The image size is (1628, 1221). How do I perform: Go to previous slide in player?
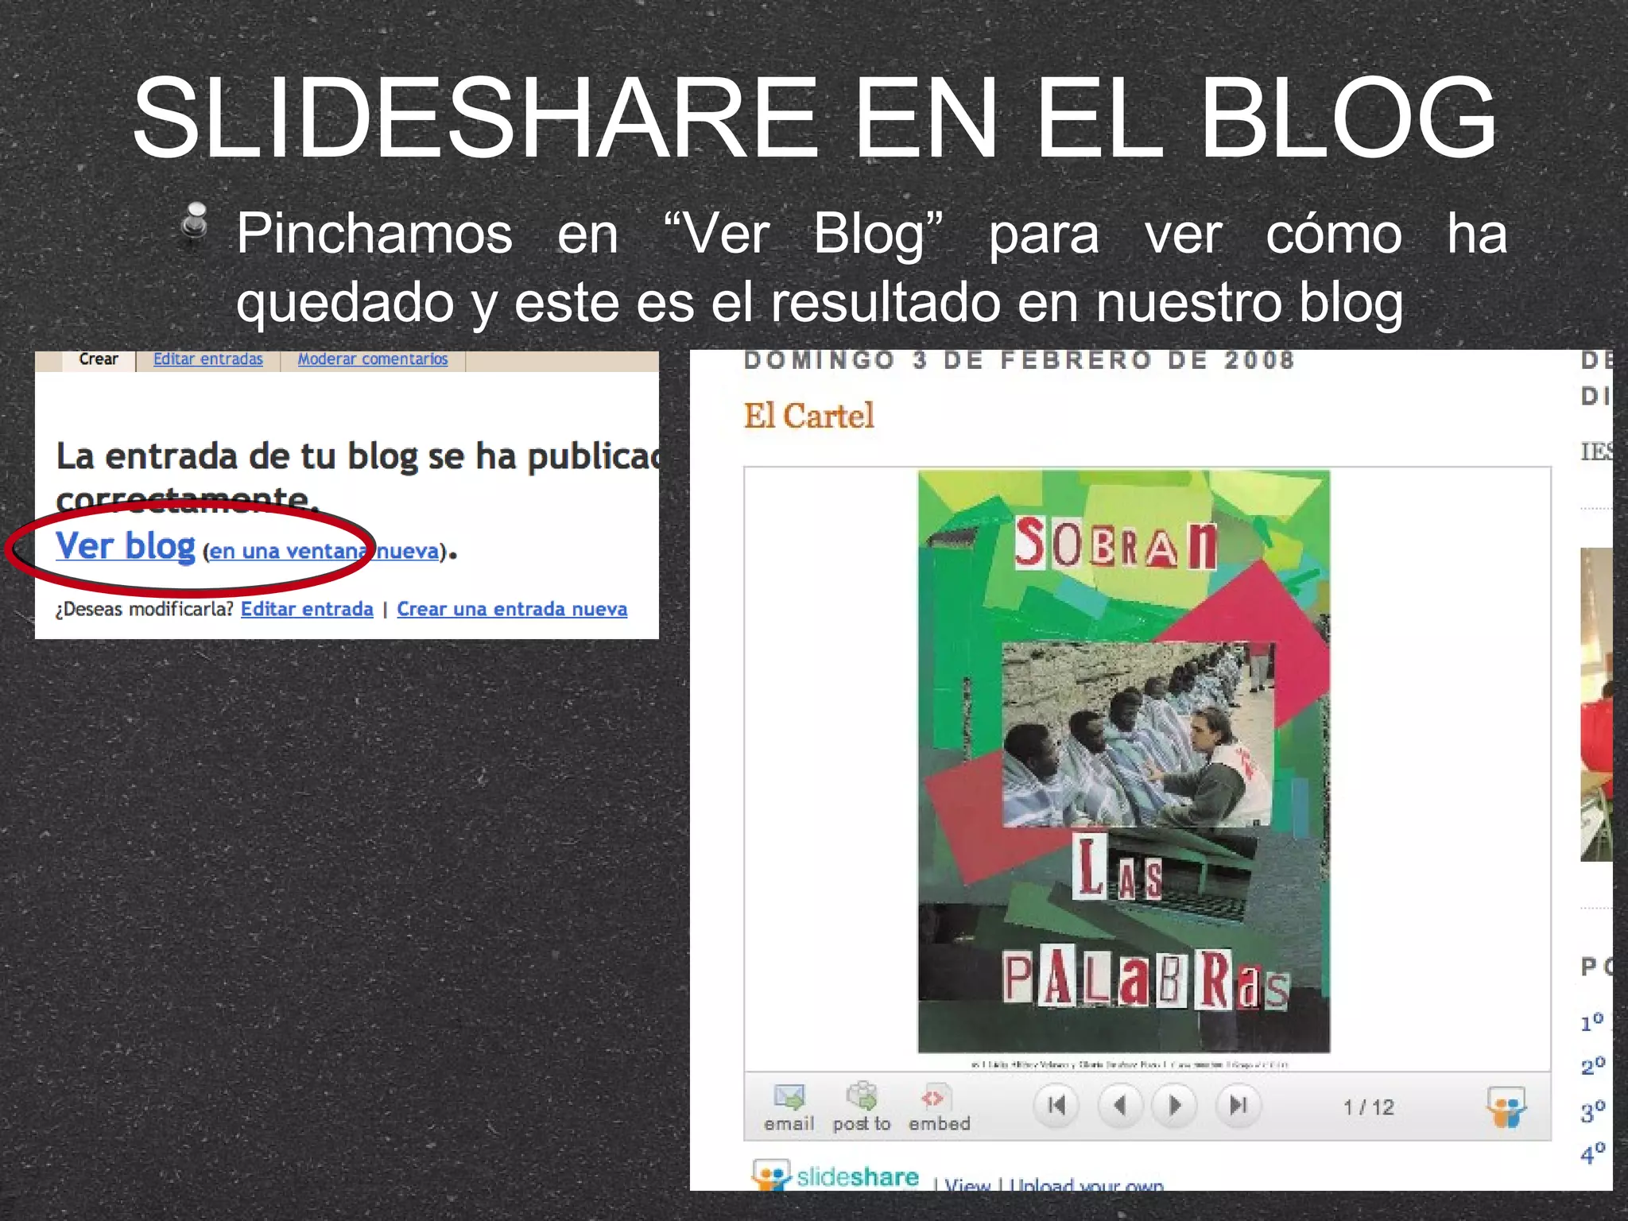[1120, 1106]
